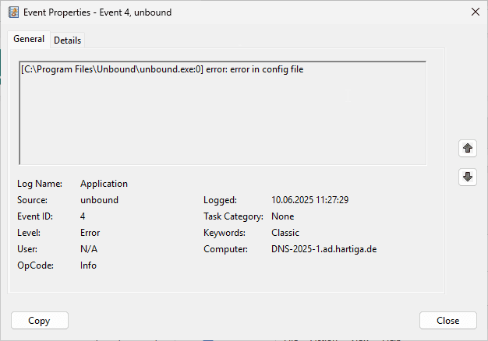Select the Log Name value 'Application'
This screenshot has width=488, height=341.
[x=104, y=184]
